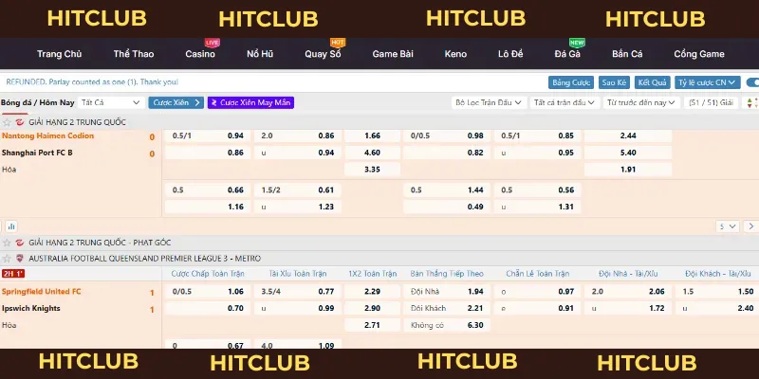
Task: Bet Không có next goal at 6.30
Action: pos(447,325)
